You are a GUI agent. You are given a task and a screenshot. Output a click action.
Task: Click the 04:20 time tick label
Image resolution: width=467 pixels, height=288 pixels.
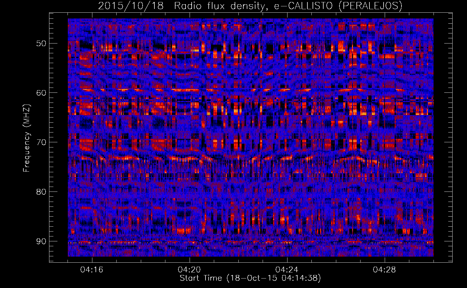(x=189, y=270)
